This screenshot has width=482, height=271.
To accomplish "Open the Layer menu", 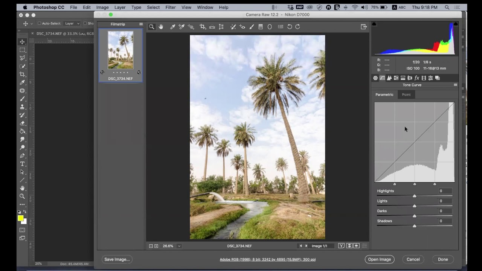I will coord(120,7).
